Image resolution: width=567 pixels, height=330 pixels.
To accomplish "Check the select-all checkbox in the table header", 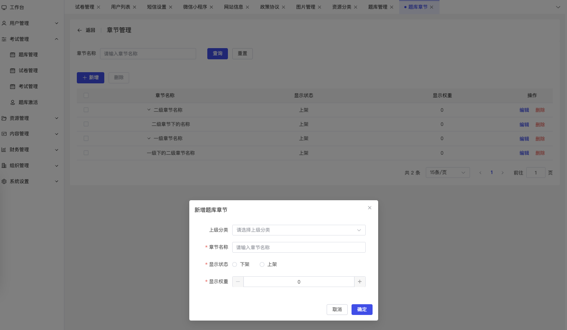I will pos(86,95).
